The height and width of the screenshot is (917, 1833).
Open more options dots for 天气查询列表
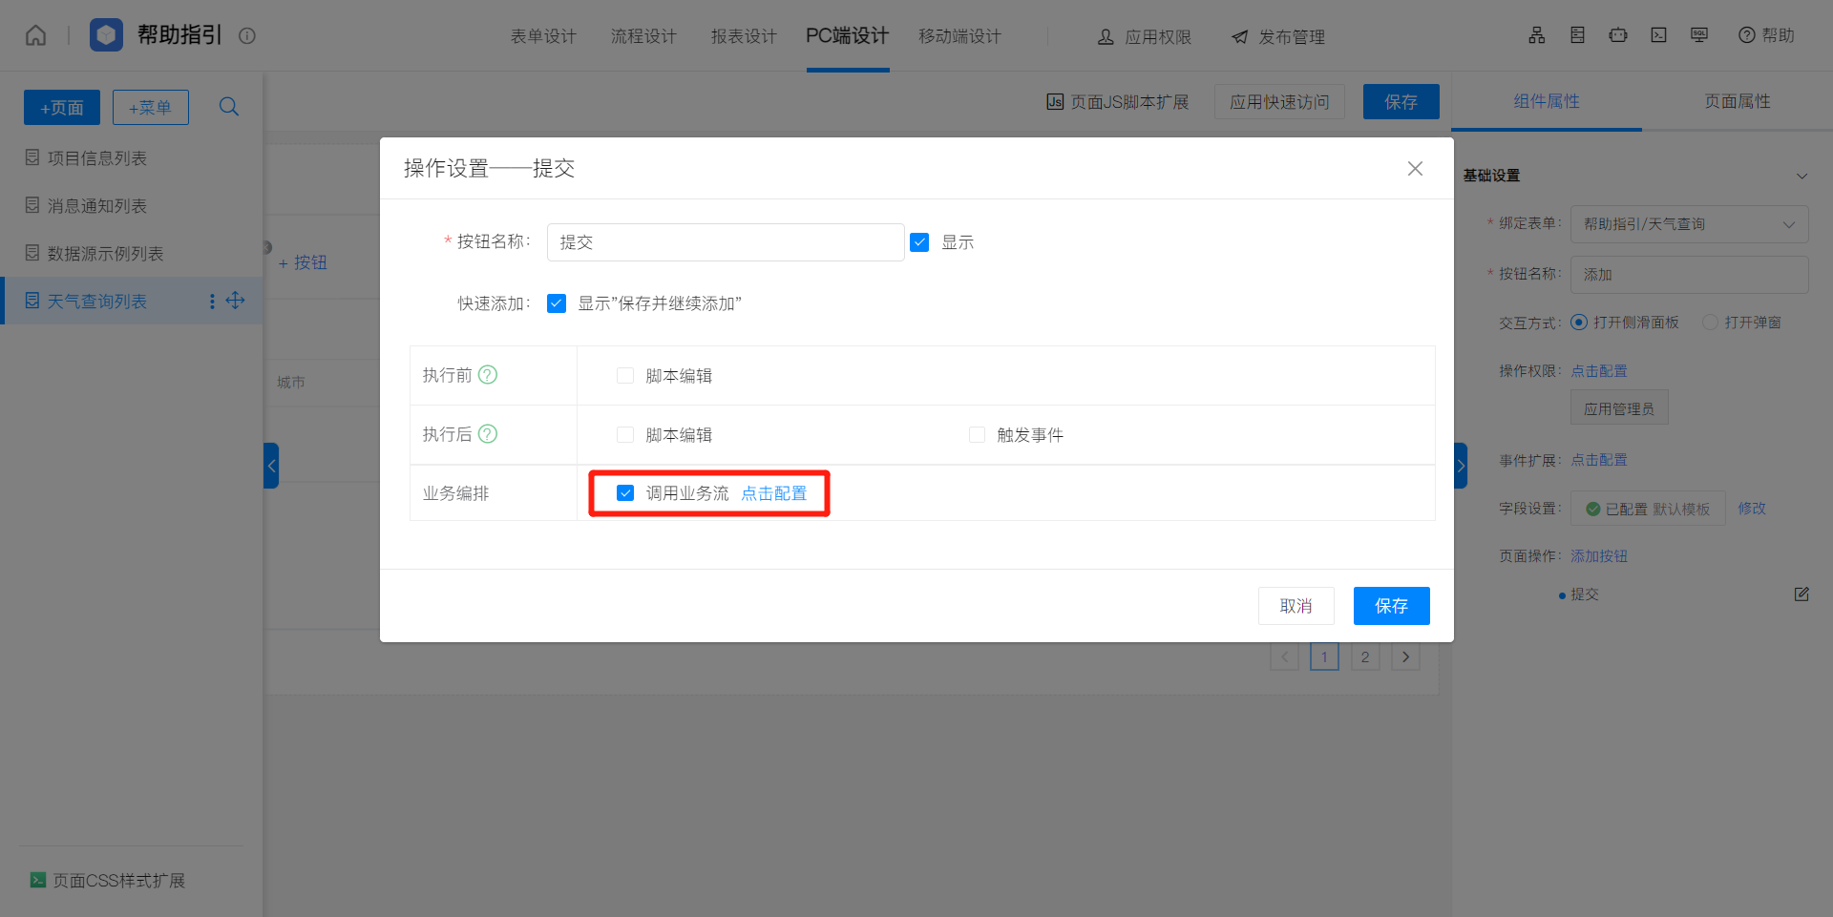212,302
